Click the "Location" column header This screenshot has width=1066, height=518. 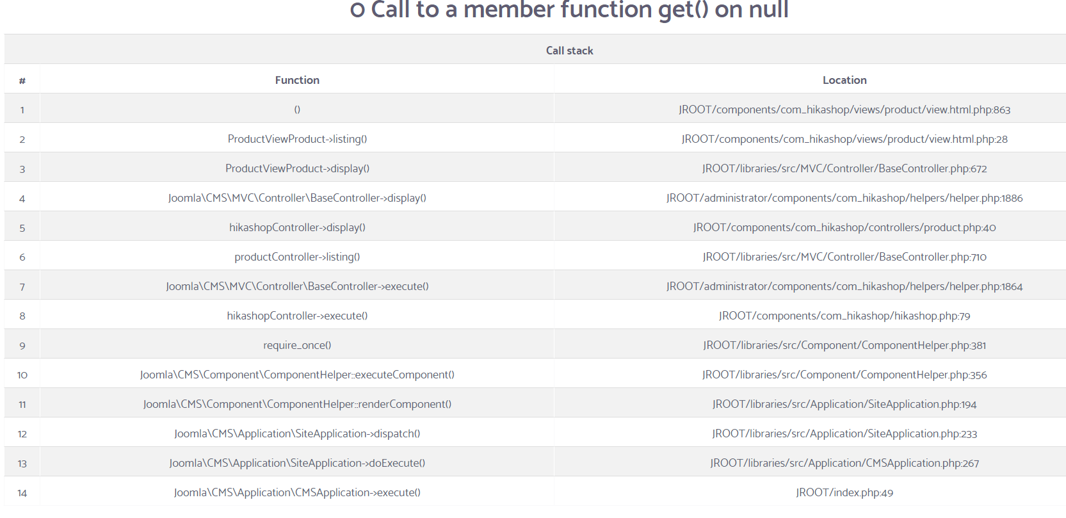844,80
